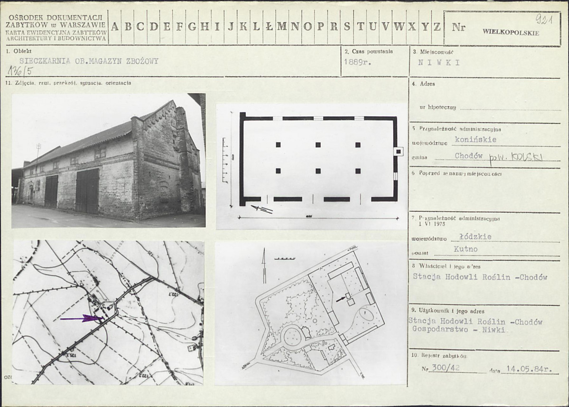Click the label 10. Rejestr zabytków
569x407 pixels.
pos(439,355)
